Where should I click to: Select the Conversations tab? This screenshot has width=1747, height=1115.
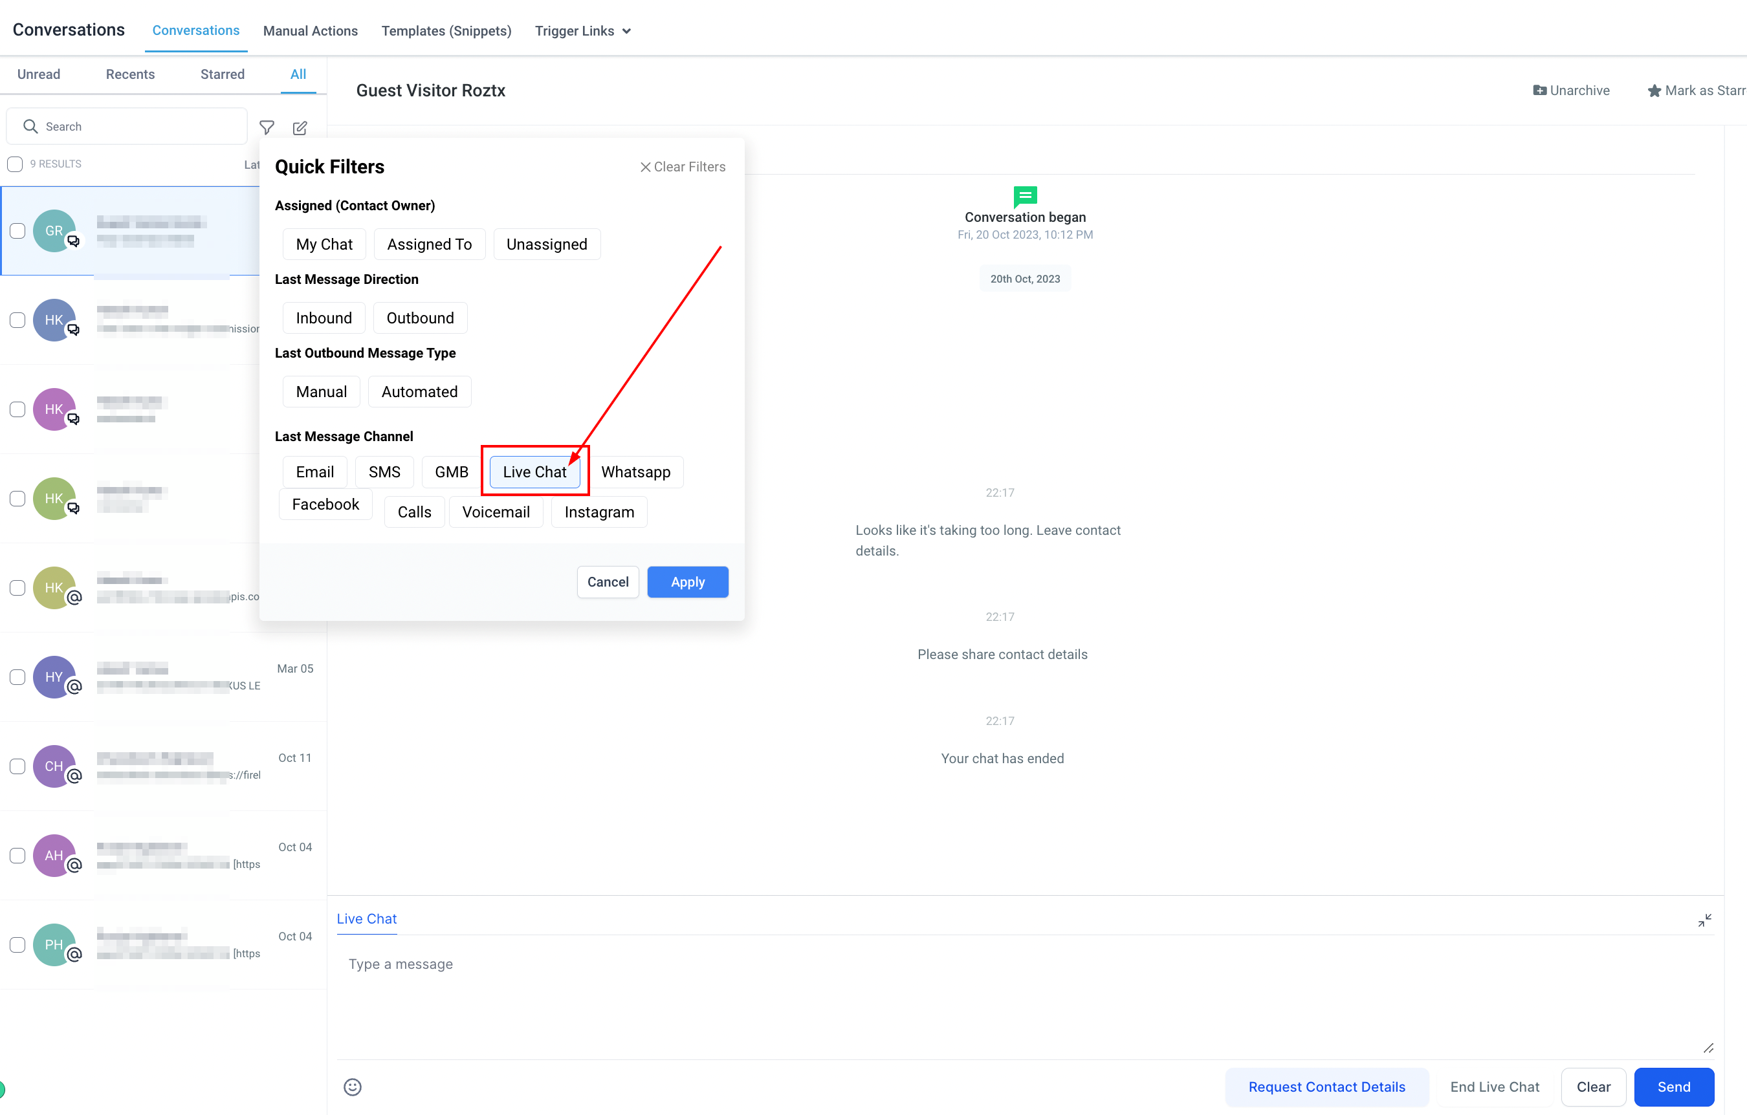(x=196, y=30)
